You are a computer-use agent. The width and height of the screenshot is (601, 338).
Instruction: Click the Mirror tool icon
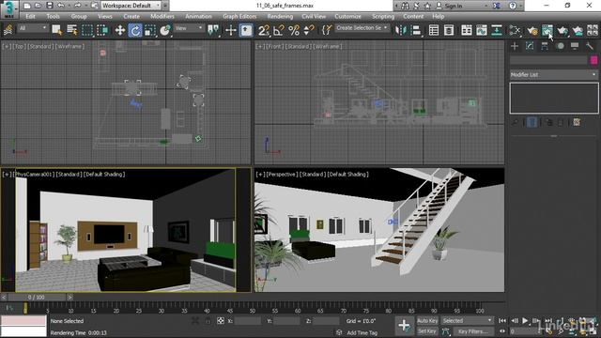401,30
